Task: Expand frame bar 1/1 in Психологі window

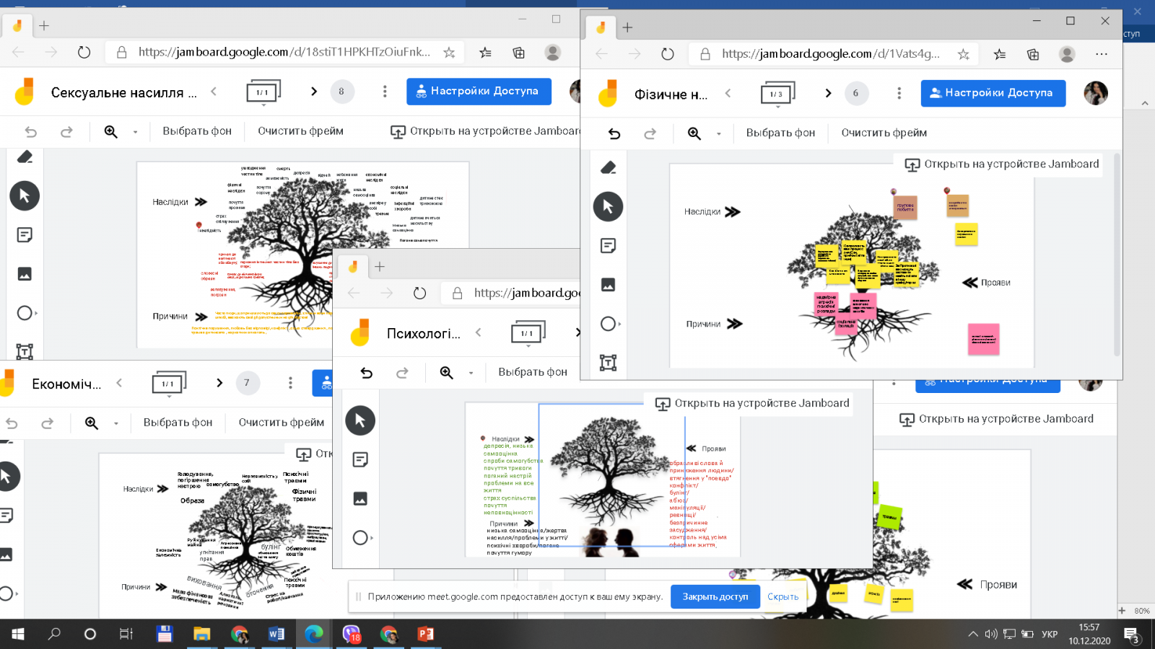Action: (528, 333)
